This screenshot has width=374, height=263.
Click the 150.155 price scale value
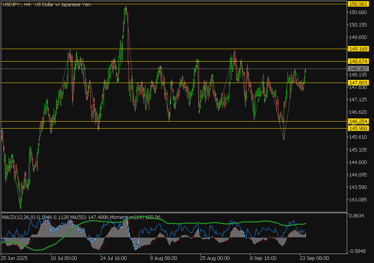pyautogui.click(x=358, y=25)
